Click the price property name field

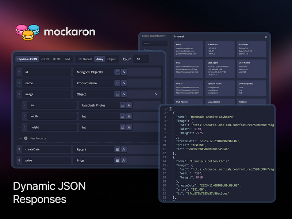coord(47,160)
